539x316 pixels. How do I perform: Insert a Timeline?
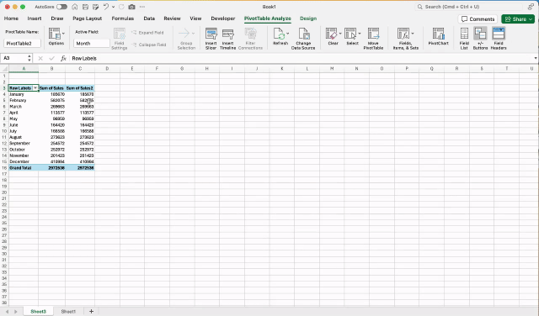tap(228, 39)
